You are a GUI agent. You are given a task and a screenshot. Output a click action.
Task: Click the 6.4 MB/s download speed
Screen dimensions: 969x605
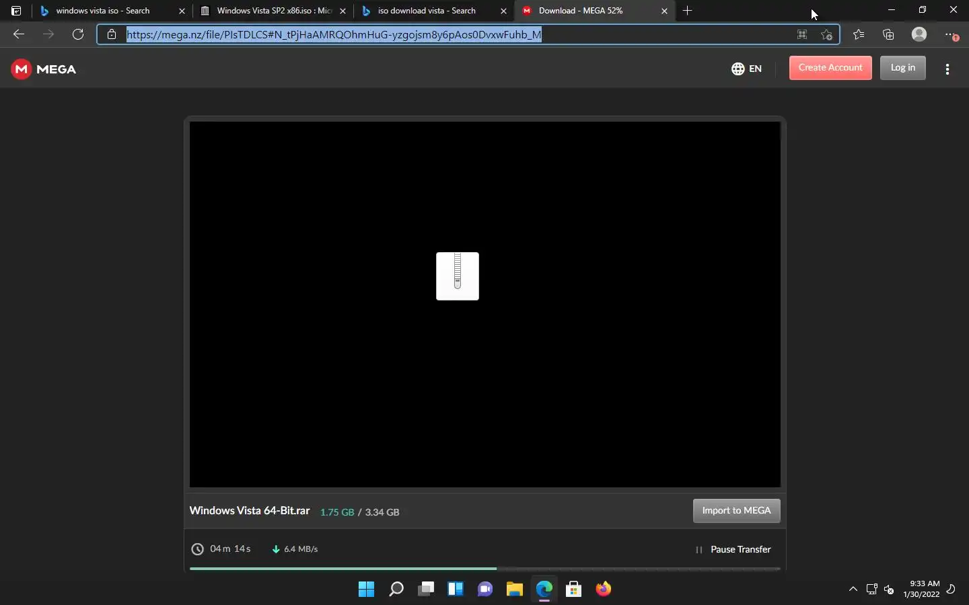[301, 549]
